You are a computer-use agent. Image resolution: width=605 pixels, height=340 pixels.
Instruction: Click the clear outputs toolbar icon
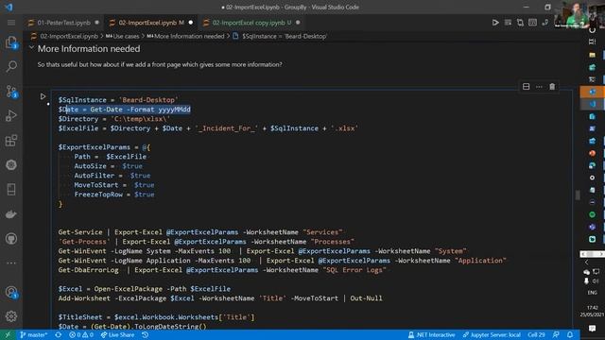pos(509,23)
